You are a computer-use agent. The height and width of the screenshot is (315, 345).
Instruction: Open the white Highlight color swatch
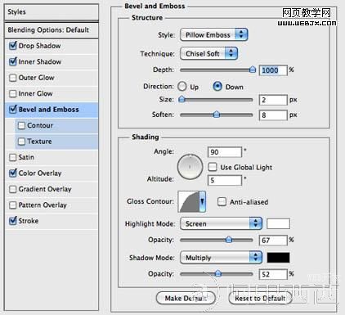(x=278, y=223)
